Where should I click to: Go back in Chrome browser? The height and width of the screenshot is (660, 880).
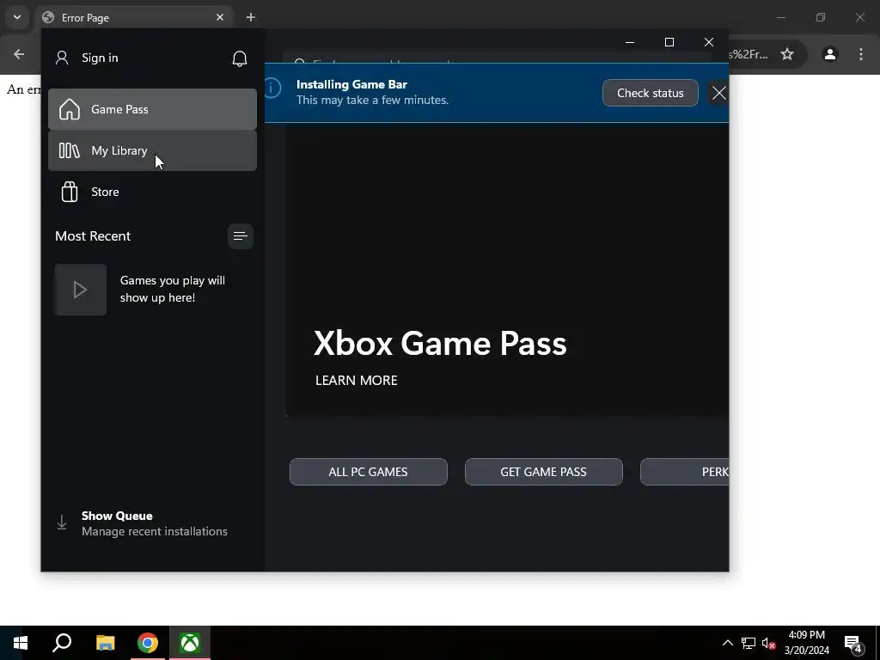[19, 54]
